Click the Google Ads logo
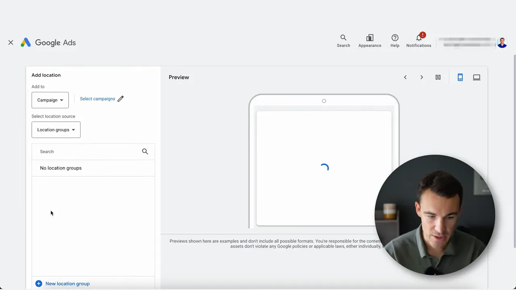Screen dimensions: 516x290 click(x=48, y=42)
